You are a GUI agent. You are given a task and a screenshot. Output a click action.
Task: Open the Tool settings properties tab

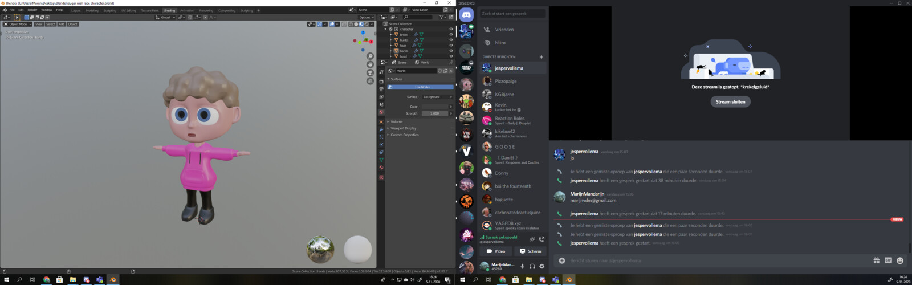[x=381, y=72]
